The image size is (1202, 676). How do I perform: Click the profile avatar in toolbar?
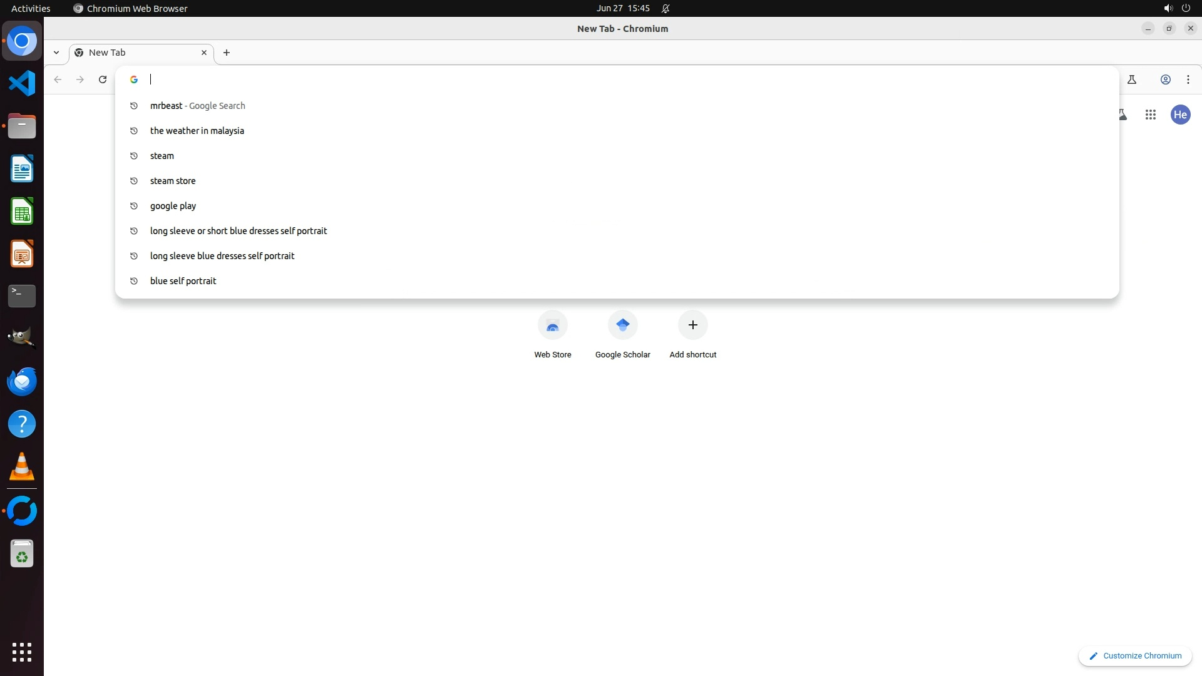[1165, 79]
